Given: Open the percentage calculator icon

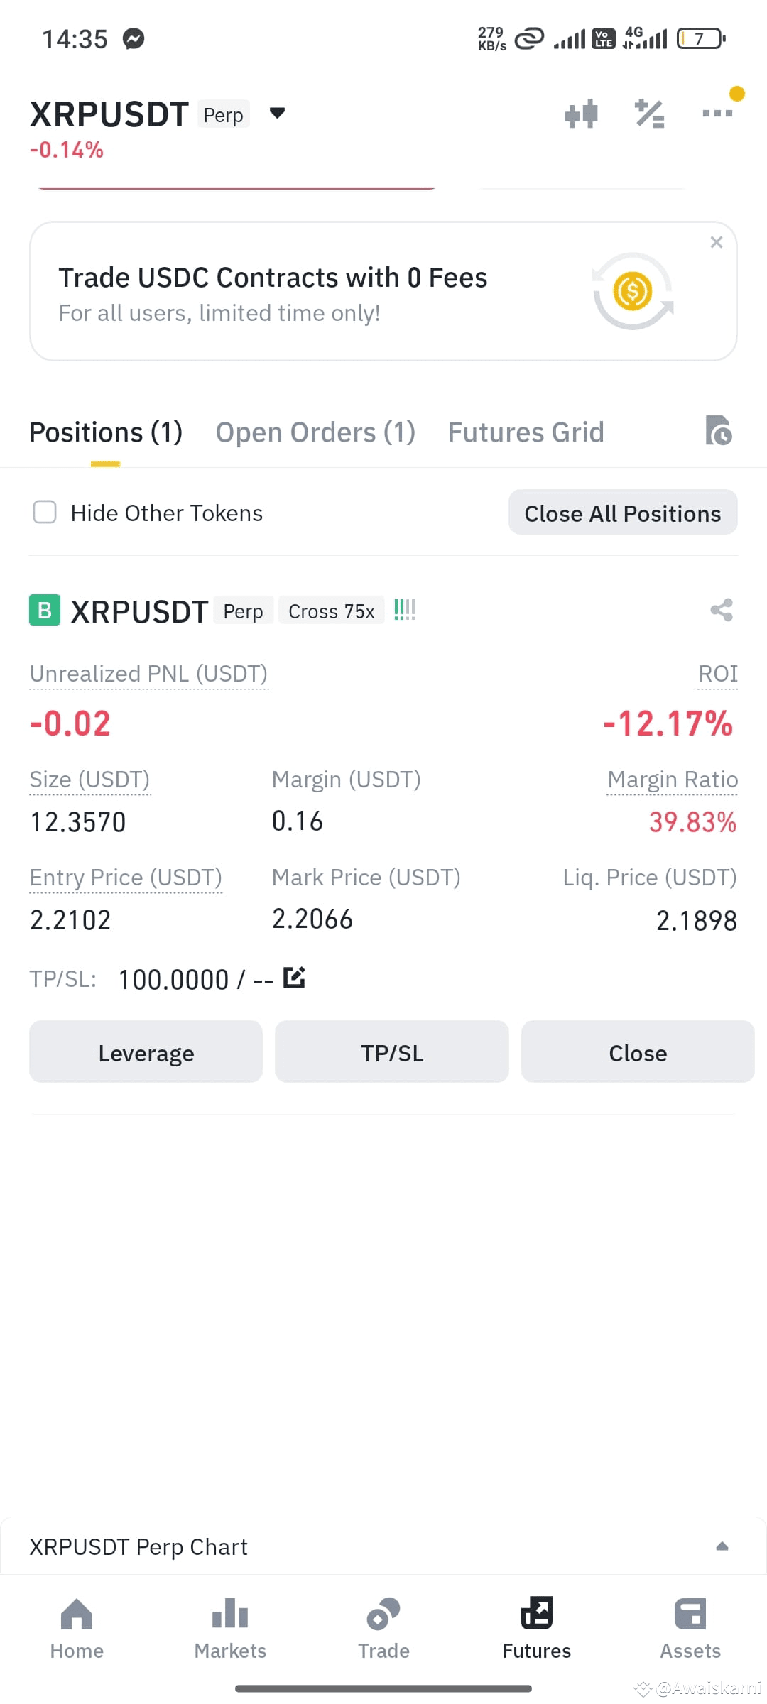Looking at the screenshot, I should [649, 114].
